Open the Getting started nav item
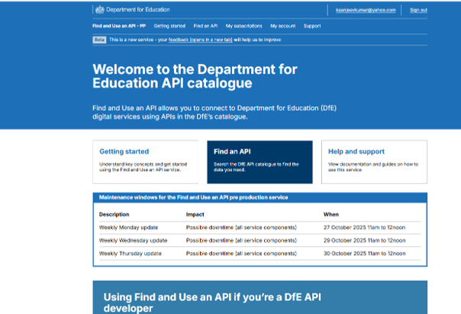Image resolution: width=461 pixels, height=314 pixels. point(169,26)
